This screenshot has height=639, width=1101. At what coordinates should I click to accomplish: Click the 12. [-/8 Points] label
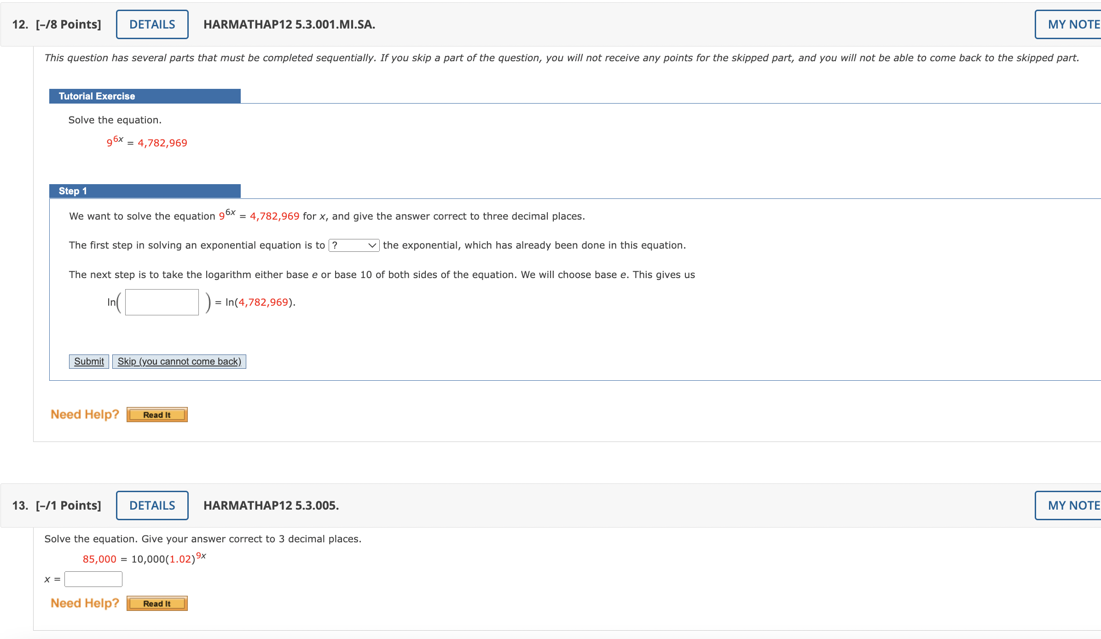click(57, 24)
